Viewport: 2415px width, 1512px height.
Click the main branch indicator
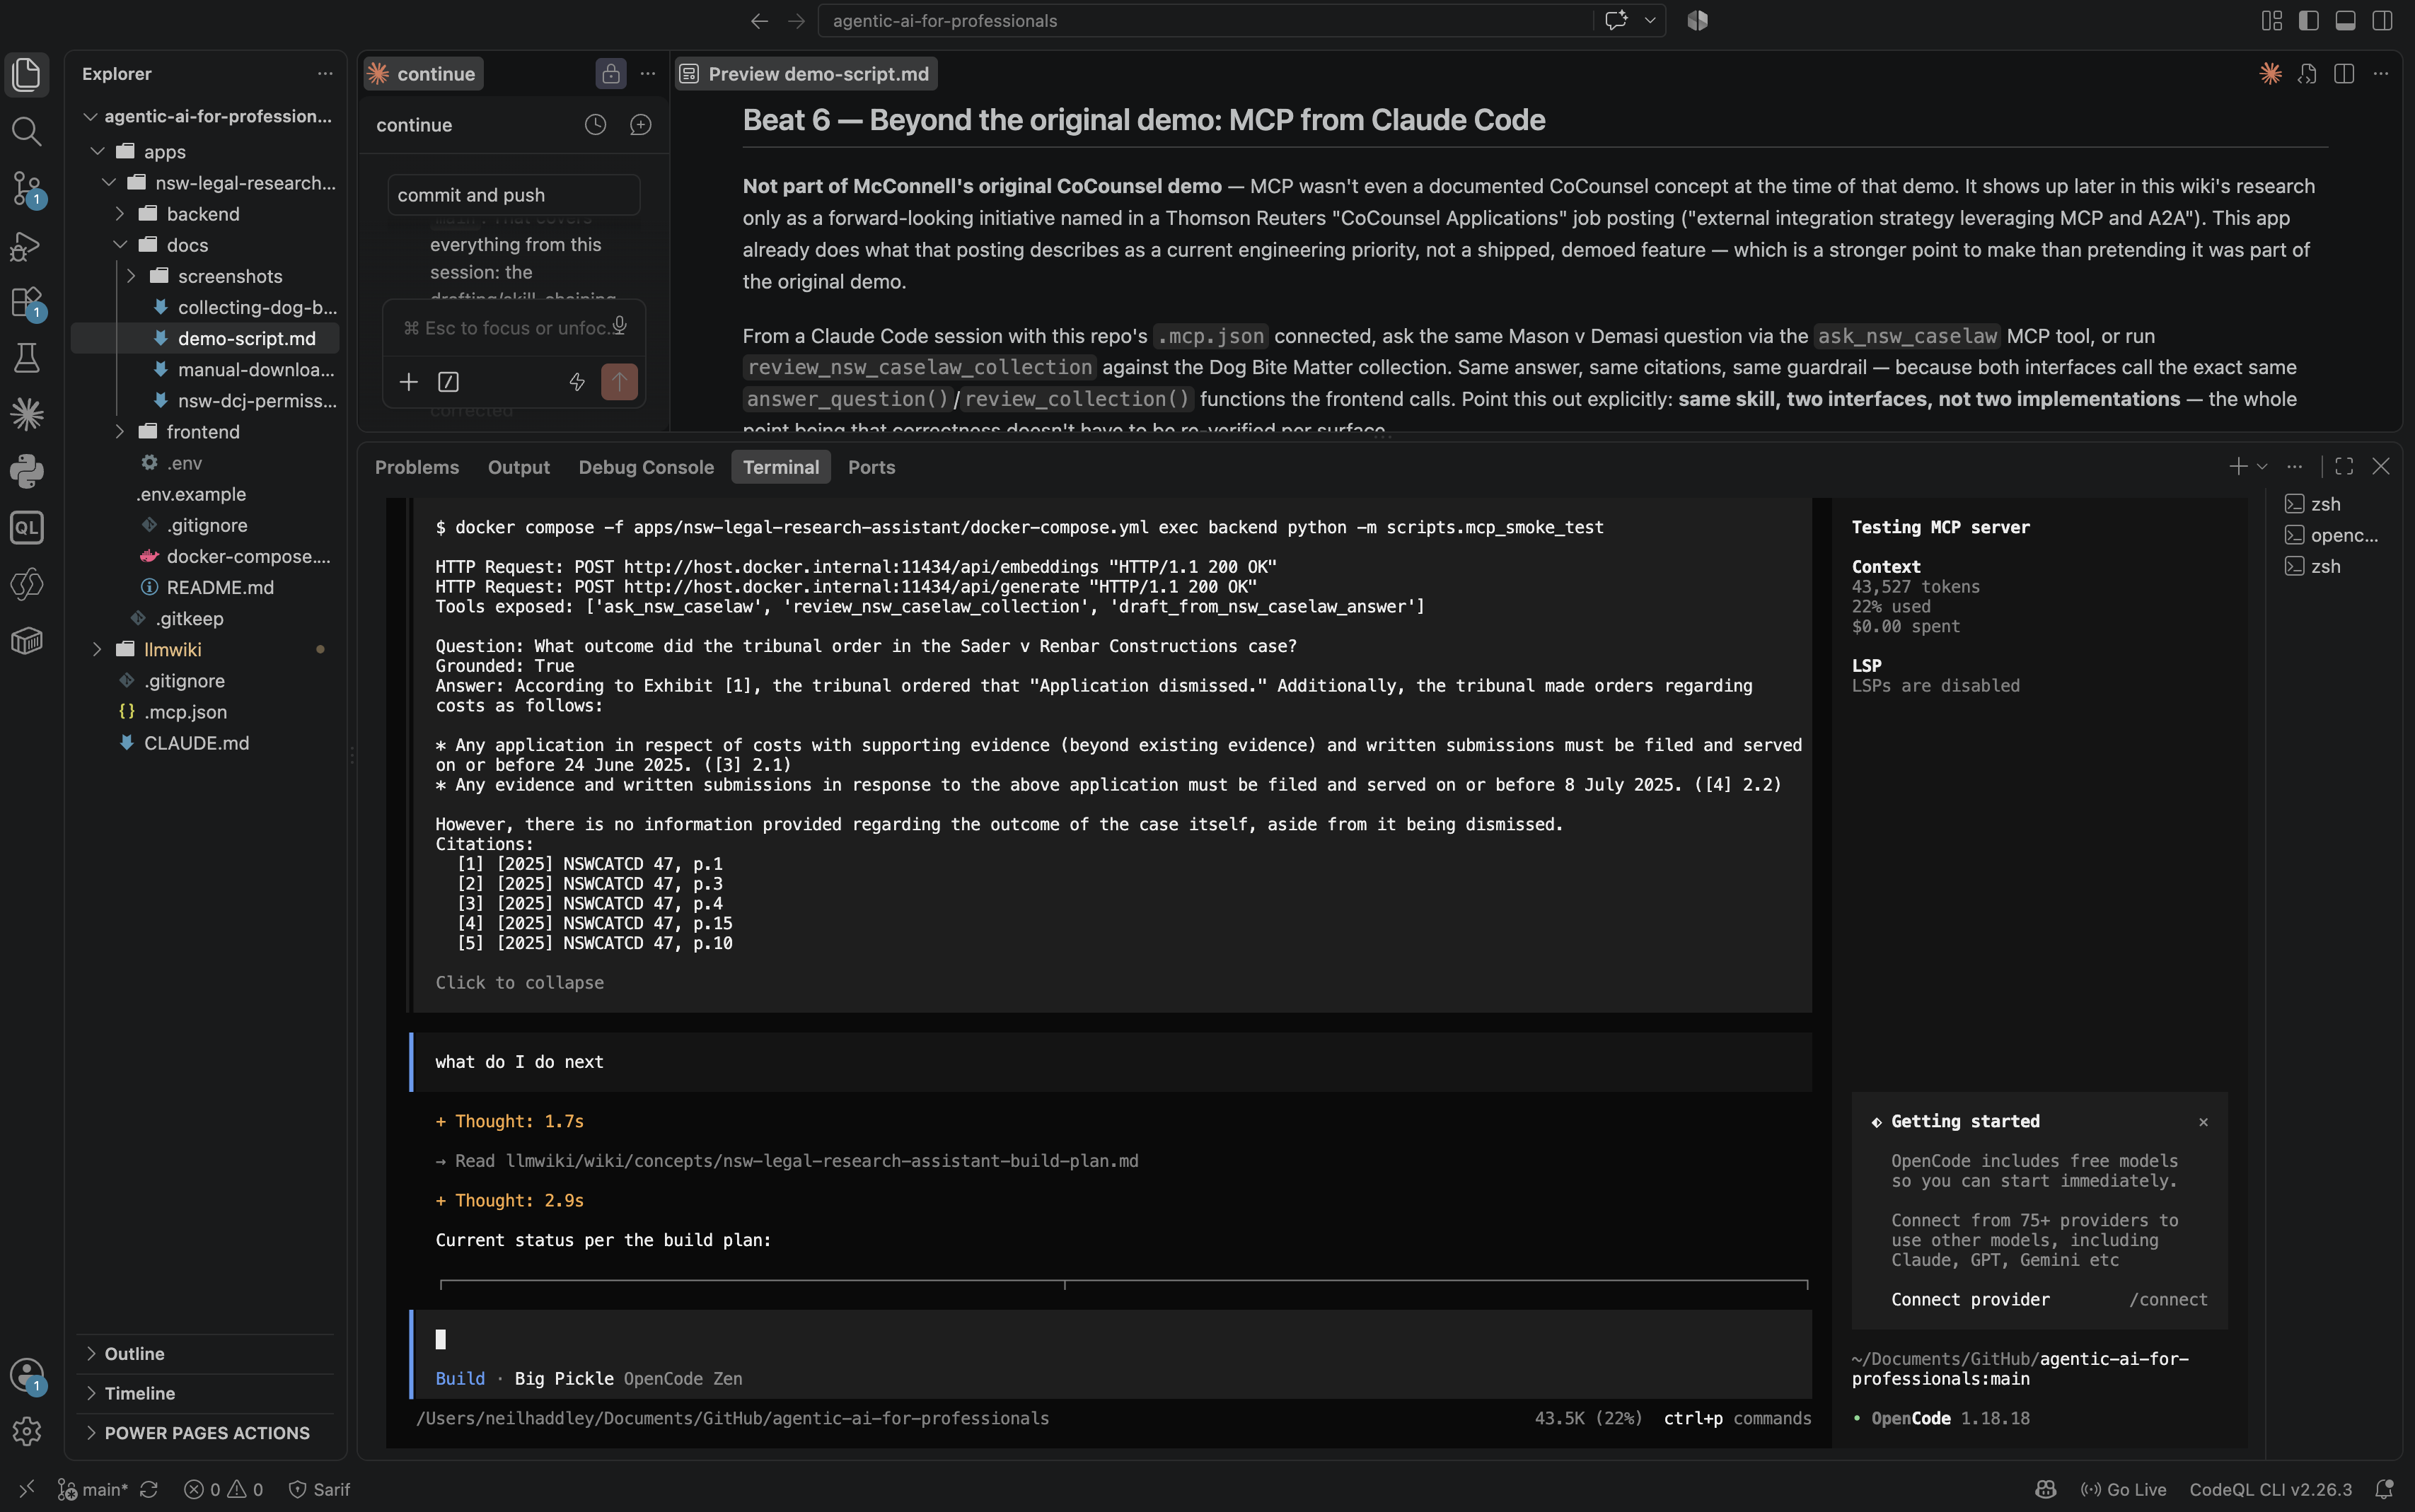tap(93, 1489)
